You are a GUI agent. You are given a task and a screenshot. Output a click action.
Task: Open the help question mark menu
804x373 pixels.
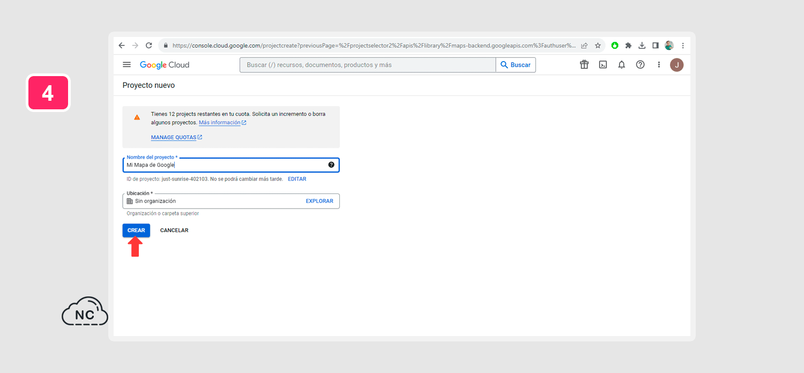(640, 65)
